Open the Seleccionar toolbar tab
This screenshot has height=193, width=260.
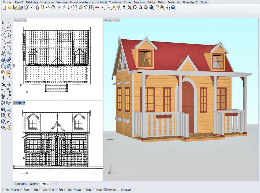point(62,2)
